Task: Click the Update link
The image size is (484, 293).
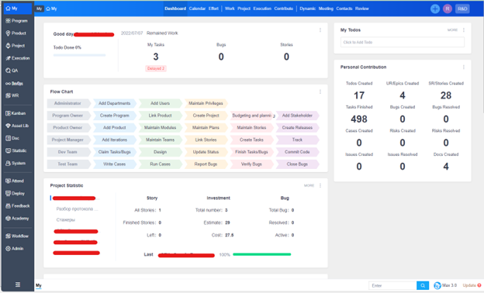Action: pos(472,285)
